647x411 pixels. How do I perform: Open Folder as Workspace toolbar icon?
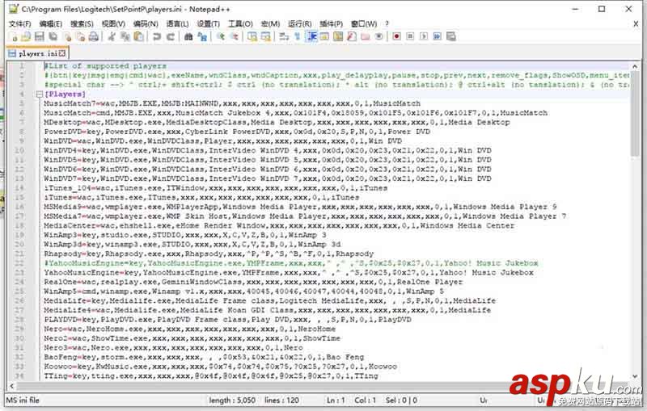[366, 36]
